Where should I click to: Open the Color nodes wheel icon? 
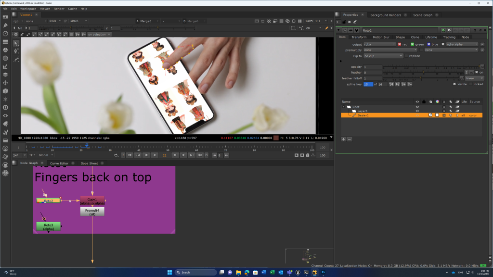(x=5, y=50)
